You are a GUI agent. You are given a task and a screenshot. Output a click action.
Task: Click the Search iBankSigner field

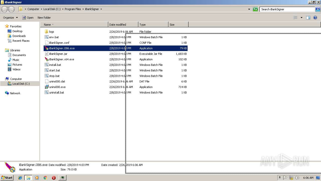click(x=287, y=9)
